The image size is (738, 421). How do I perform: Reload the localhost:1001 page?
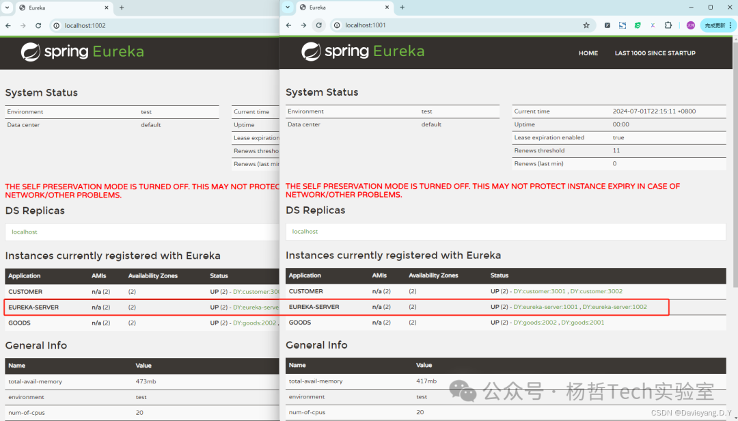(x=318, y=25)
